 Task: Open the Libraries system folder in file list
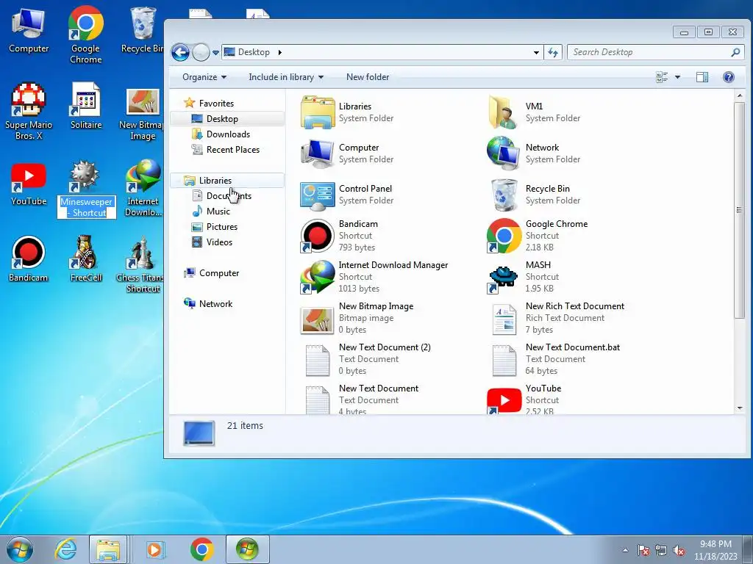pos(347,112)
